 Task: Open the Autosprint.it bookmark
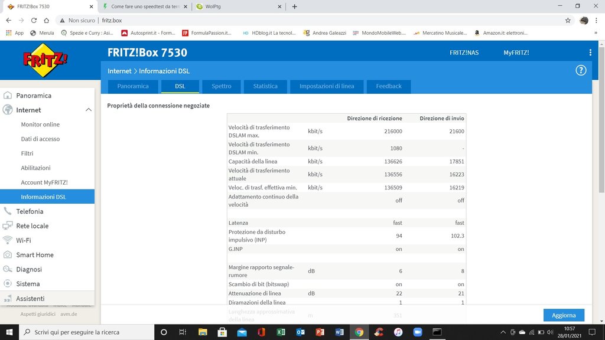(148, 33)
